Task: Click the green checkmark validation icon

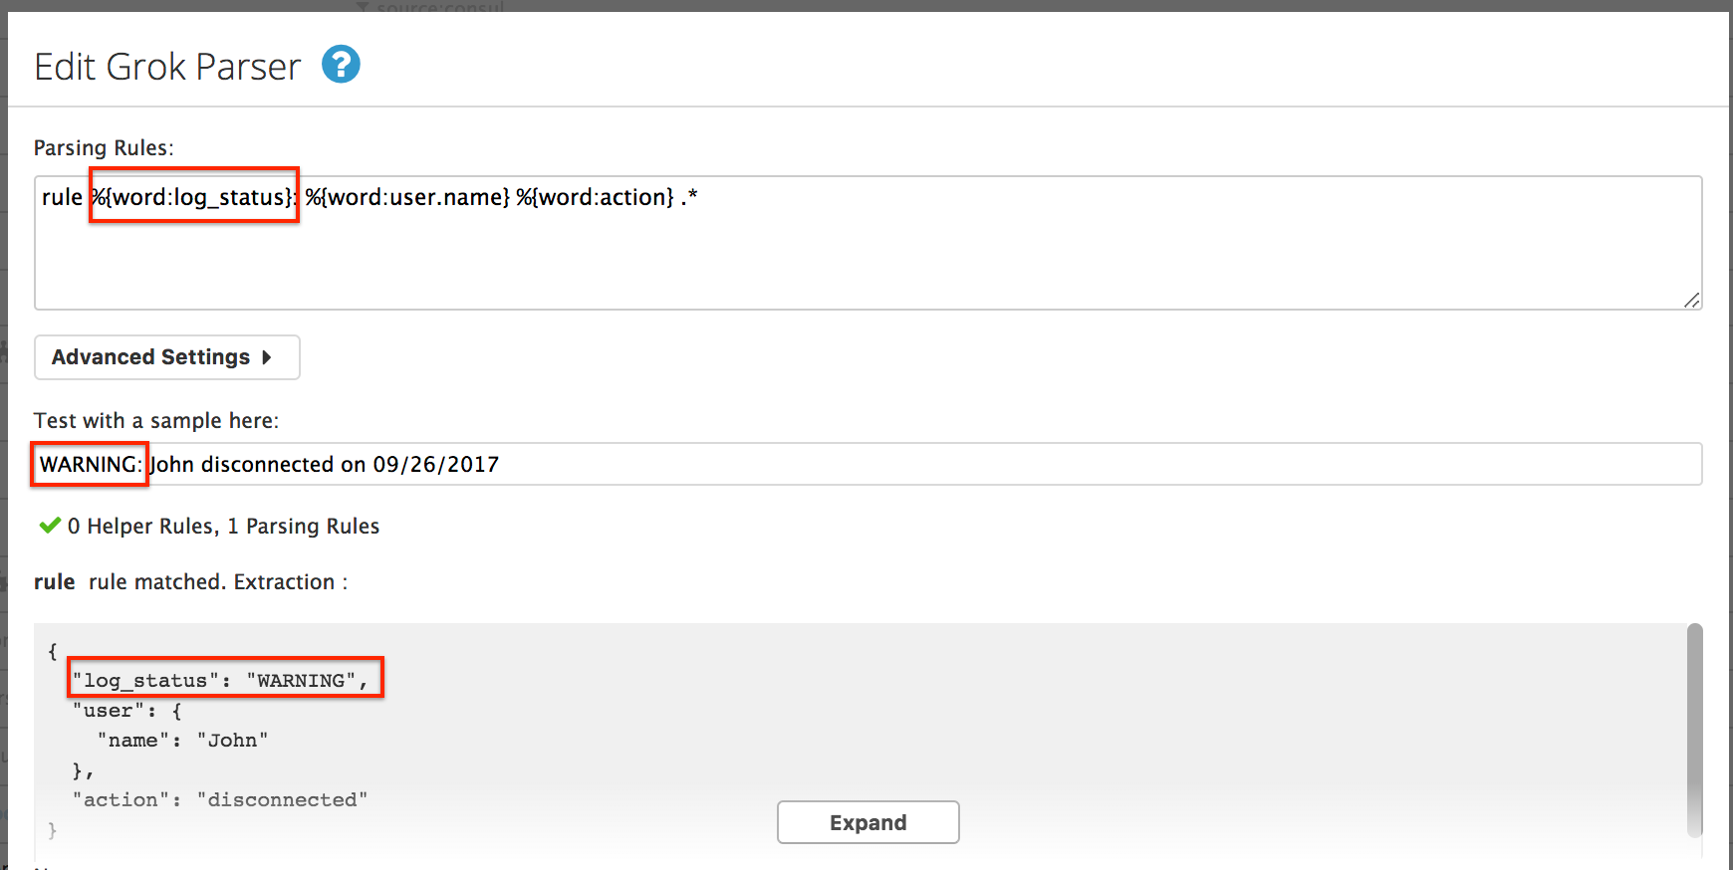Action: pos(49,526)
